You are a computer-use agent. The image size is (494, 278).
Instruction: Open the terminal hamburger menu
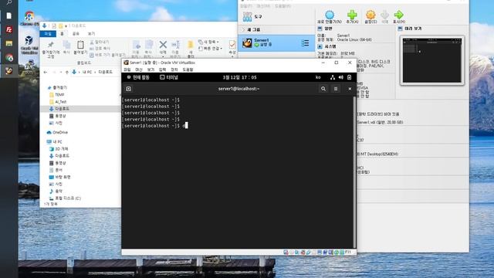click(336, 89)
